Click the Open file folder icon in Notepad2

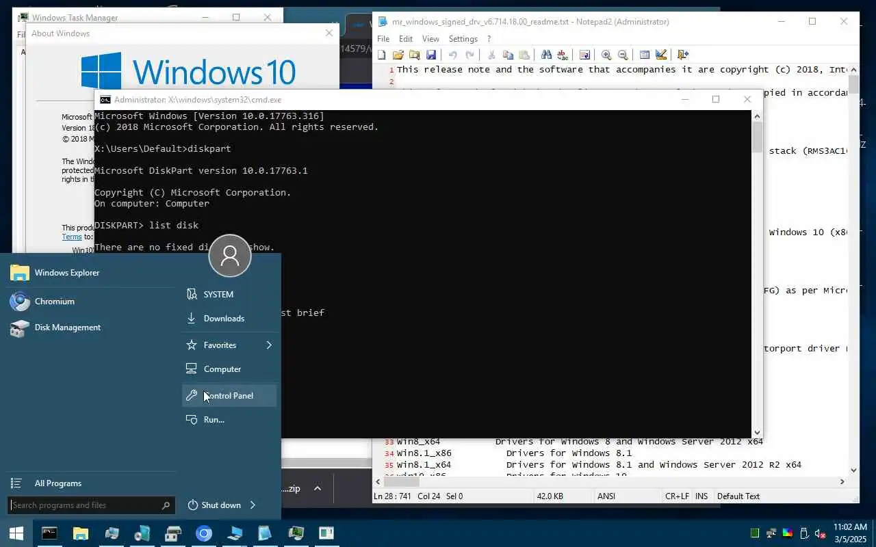pyautogui.click(x=398, y=55)
